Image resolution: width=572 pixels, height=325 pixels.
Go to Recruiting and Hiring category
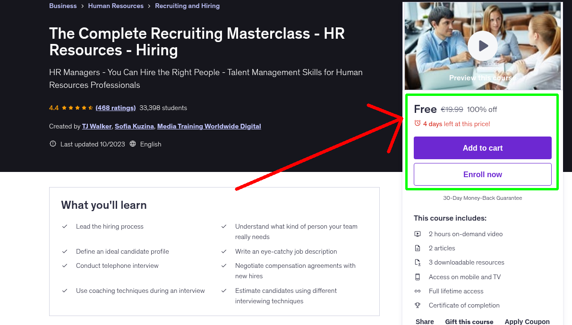pos(187,6)
